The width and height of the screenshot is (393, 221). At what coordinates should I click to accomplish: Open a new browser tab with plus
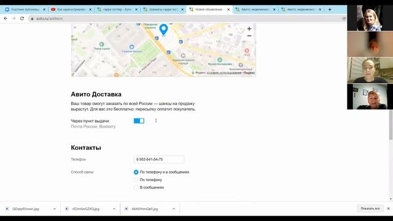tap(330, 9)
